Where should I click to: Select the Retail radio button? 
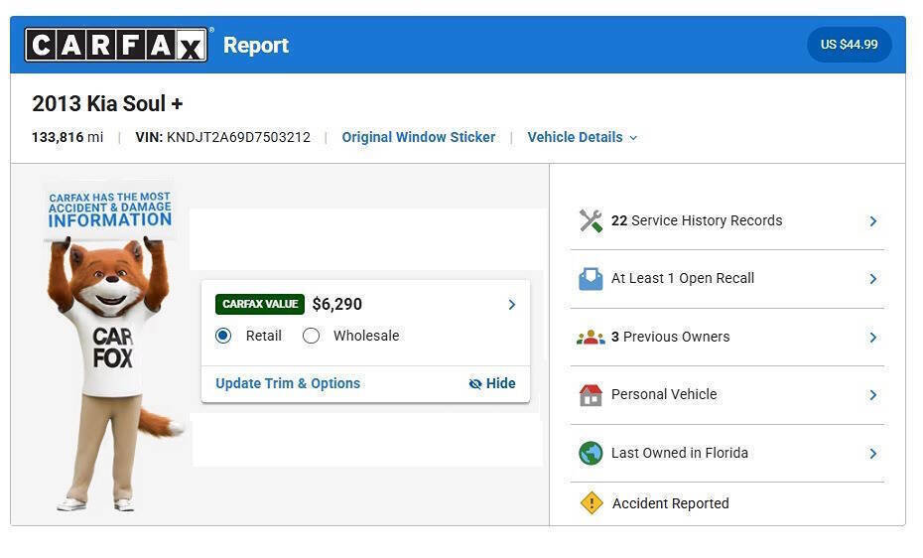click(x=223, y=336)
